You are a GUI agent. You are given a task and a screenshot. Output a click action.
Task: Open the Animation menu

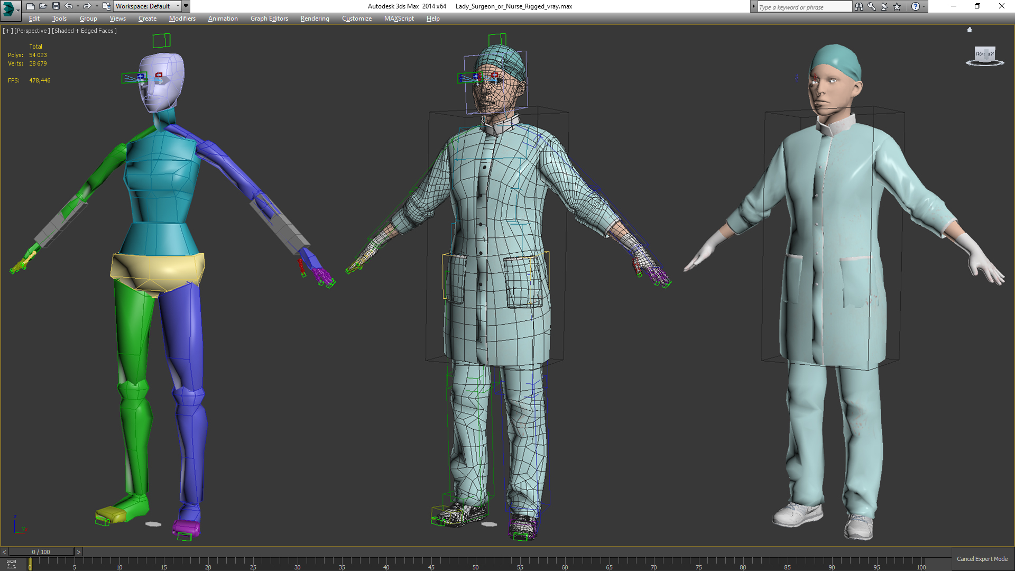click(223, 19)
